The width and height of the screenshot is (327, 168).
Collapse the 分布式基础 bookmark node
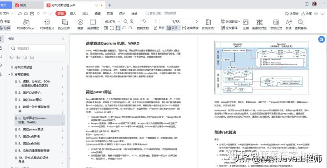coord(9,74)
